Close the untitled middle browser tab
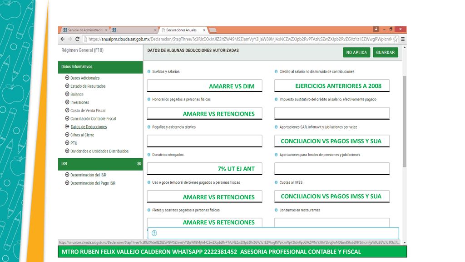Screen dimensions: 465x262 155,30
